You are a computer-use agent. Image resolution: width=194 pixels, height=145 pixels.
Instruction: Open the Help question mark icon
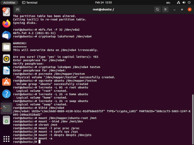[6, 94]
